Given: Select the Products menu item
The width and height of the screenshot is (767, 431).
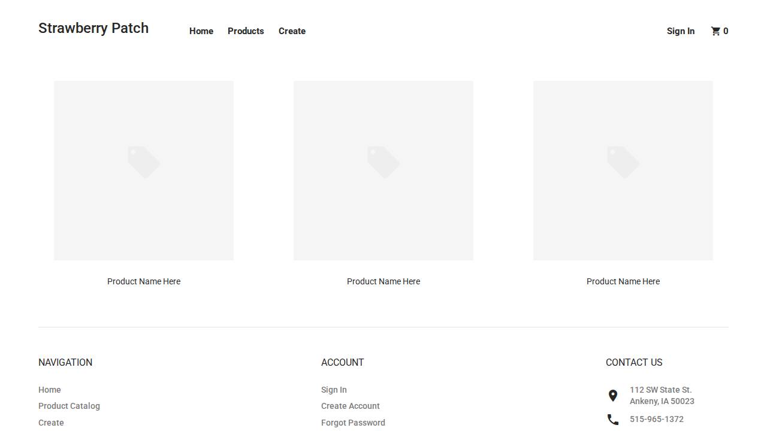Looking at the screenshot, I should click(x=246, y=31).
